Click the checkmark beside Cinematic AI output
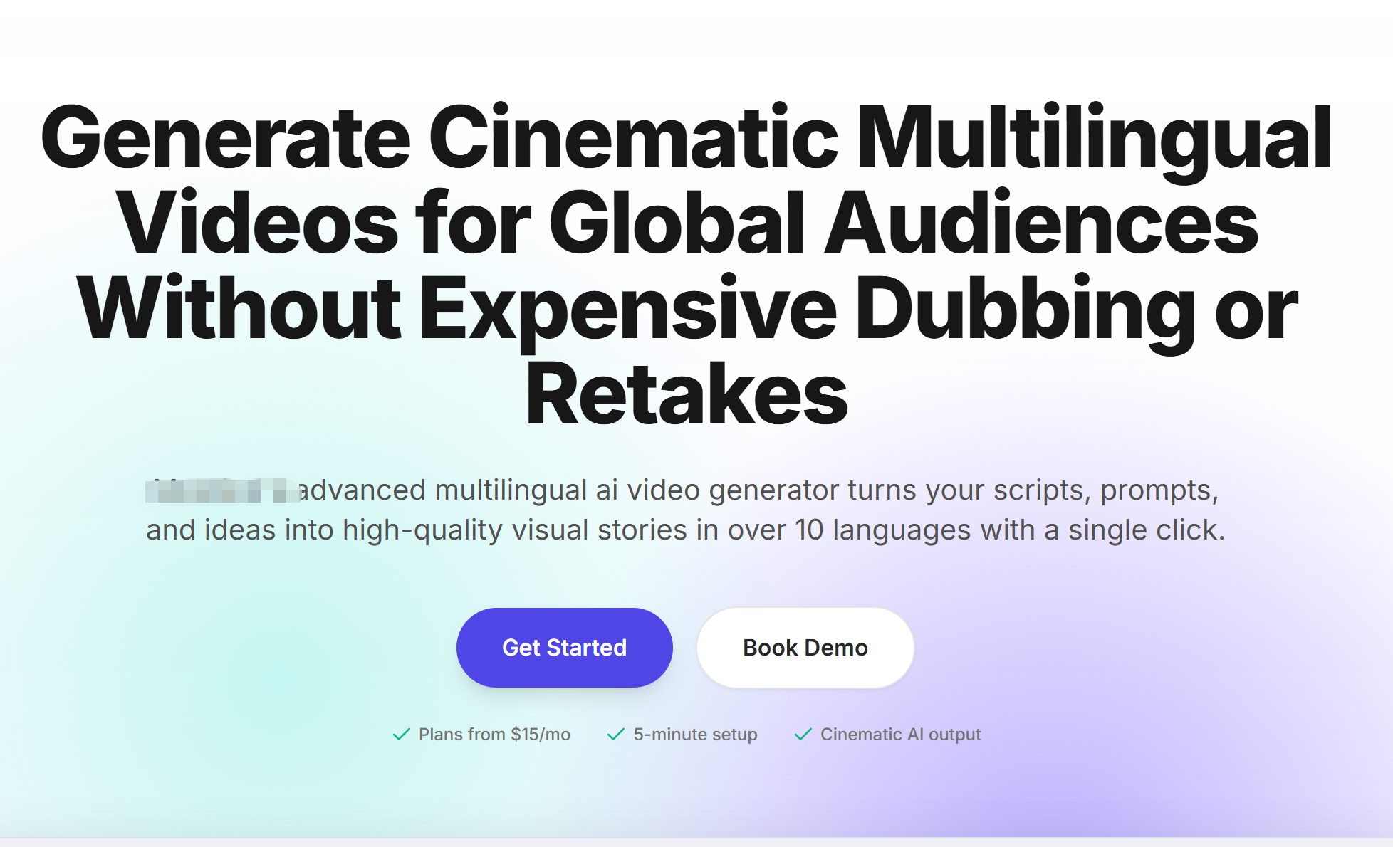1393x847 pixels. 803,735
